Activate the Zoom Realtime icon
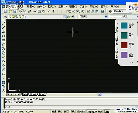 (x=73, y=11)
